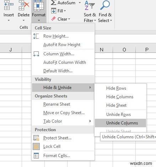Select column N header
The image size is (156, 167).
tap(102, 50)
